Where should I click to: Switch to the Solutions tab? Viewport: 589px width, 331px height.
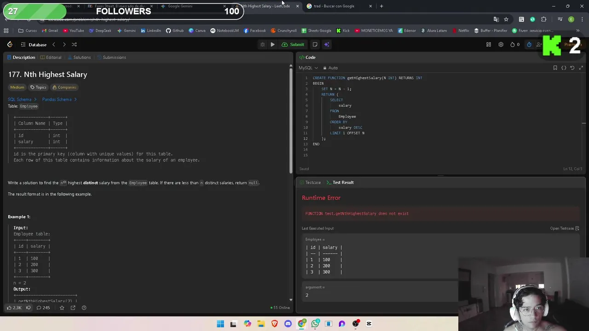tap(79, 57)
